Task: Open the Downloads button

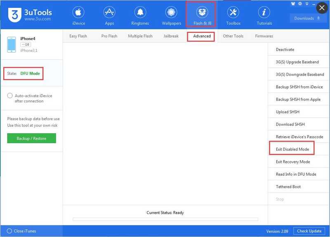Action: pyautogui.click(x=307, y=19)
